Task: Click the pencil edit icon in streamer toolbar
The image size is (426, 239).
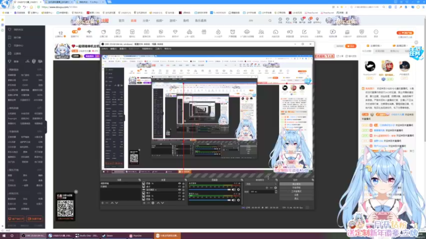Action: coord(304,32)
